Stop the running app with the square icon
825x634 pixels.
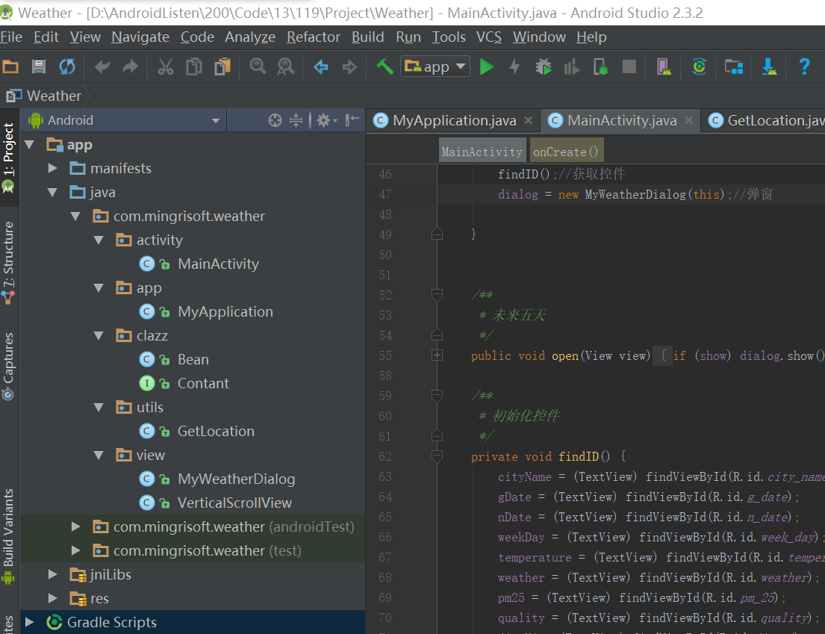click(x=629, y=66)
